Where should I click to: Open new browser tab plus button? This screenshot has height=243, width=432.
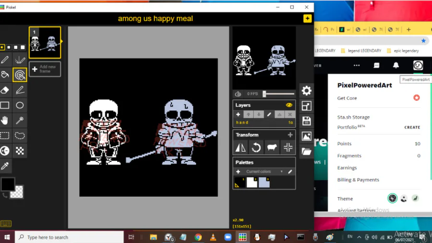coord(408,30)
